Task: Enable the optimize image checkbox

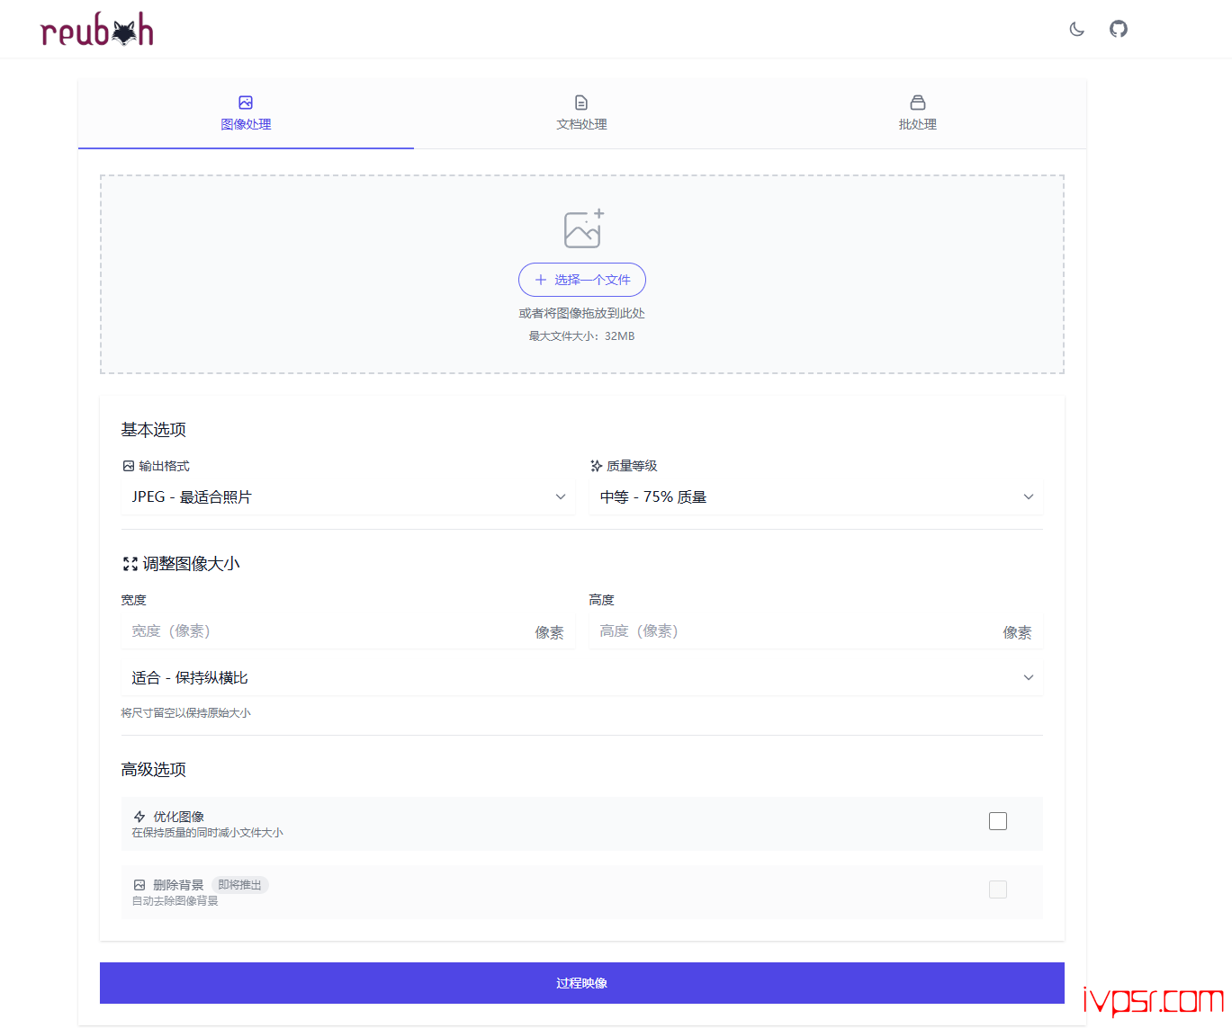Action: tap(997, 821)
